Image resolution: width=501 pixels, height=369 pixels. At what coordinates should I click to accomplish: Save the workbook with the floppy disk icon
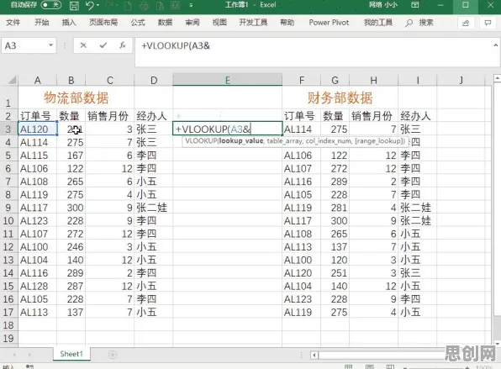click(74, 5)
